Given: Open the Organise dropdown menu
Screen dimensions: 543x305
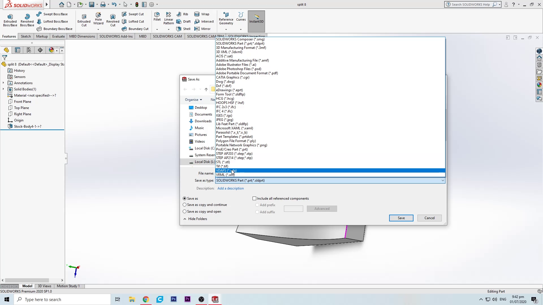Looking at the screenshot, I should point(193,100).
